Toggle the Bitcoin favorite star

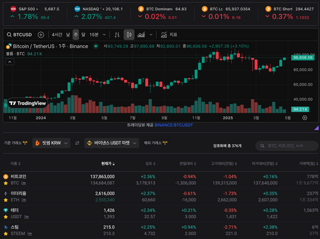tap(6, 183)
